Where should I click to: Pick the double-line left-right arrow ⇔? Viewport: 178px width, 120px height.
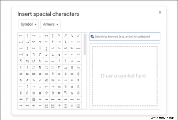tap(72, 74)
